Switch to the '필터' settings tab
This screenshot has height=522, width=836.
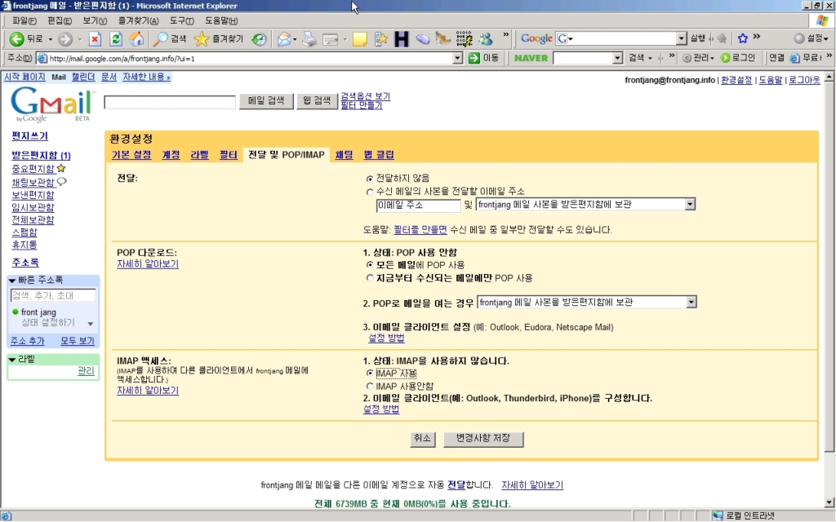(x=229, y=155)
